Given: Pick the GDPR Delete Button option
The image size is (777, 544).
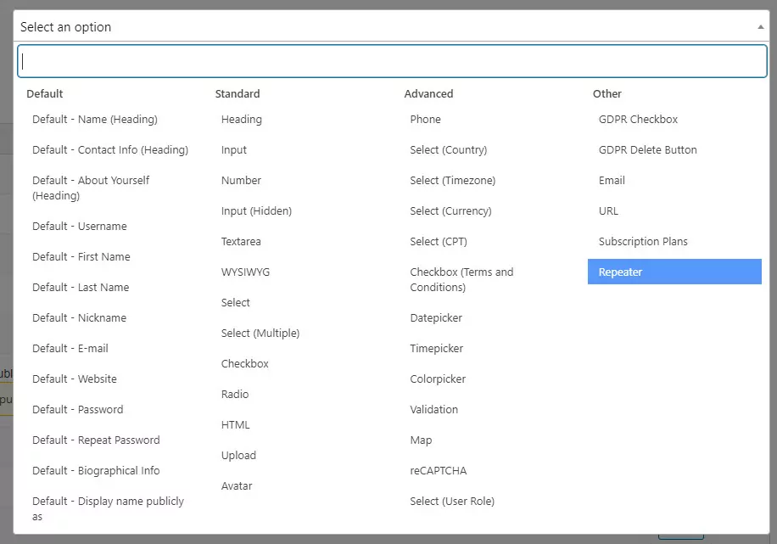Looking at the screenshot, I should 647,149.
